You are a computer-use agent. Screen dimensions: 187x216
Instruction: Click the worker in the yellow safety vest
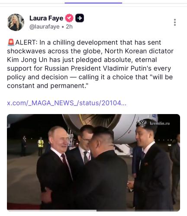(x=41, y=146)
